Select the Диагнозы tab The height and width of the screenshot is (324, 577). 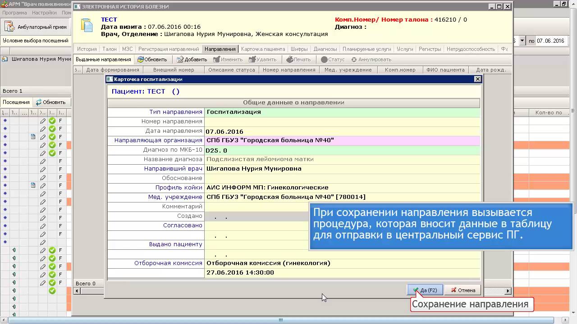click(x=325, y=49)
